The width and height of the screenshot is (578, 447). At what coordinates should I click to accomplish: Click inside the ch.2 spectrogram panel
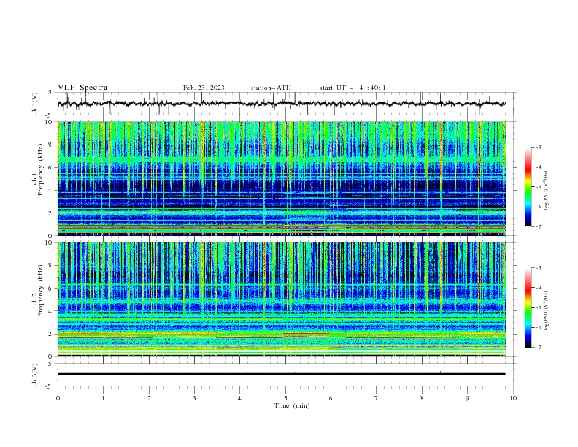[281, 299]
